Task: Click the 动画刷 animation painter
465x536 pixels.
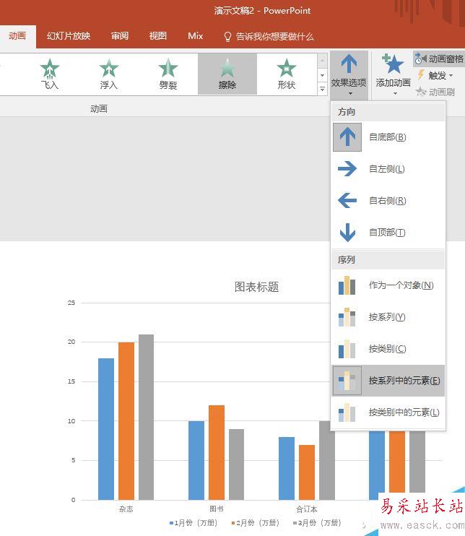Action: pos(435,92)
